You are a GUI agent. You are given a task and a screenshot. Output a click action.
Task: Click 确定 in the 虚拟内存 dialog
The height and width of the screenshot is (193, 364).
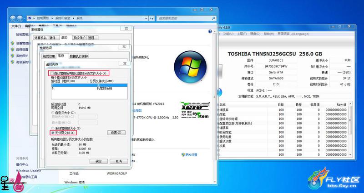coord(99,161)
